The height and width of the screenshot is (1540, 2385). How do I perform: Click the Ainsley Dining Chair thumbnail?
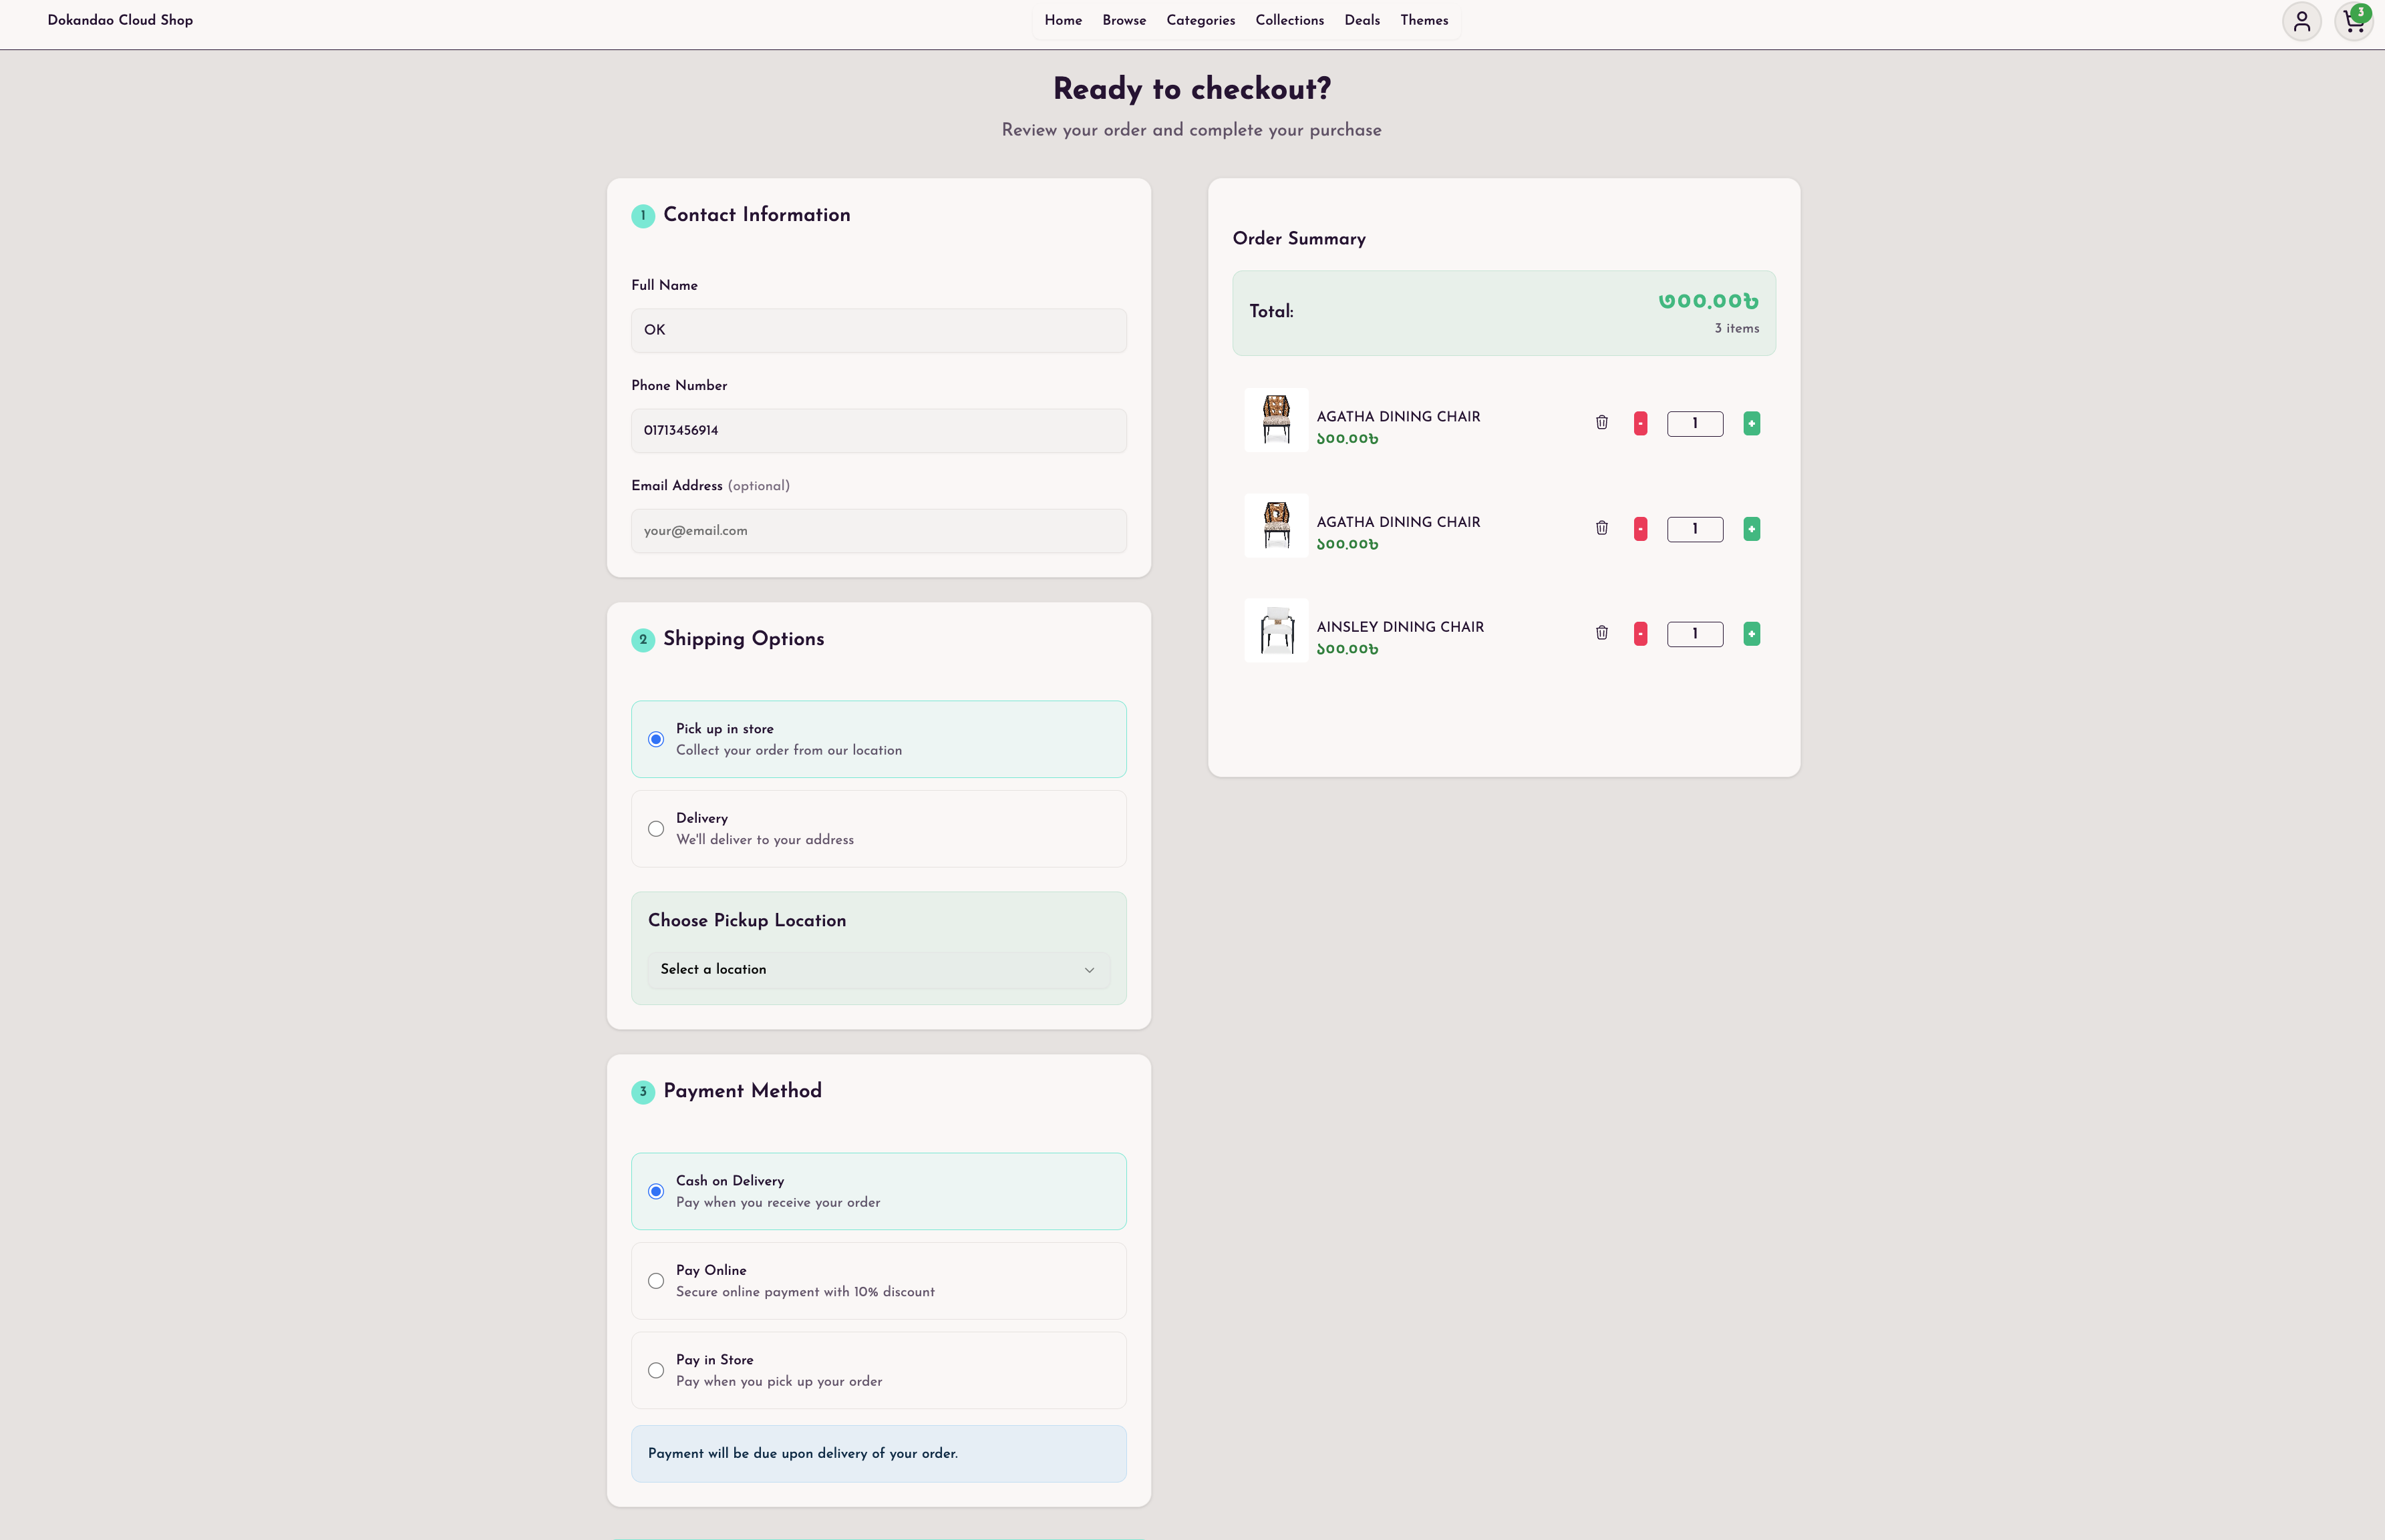click(x=1277, y=631)
